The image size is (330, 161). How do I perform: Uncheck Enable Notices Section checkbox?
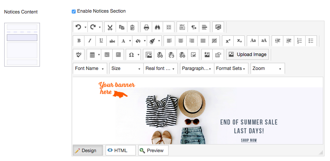pyautogui.click(x=74, y=11)
